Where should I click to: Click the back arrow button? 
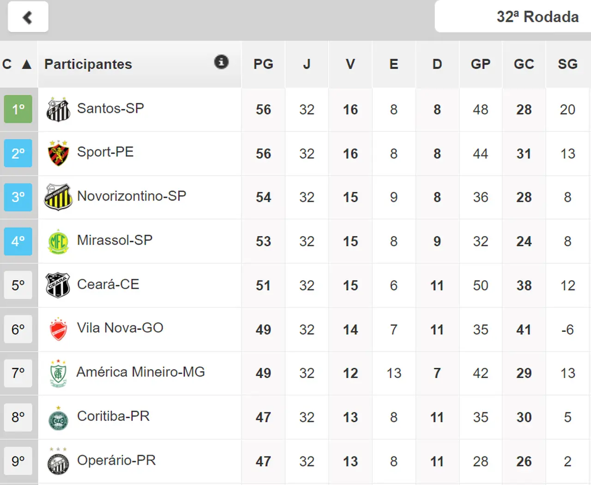(x=28, y=18)
